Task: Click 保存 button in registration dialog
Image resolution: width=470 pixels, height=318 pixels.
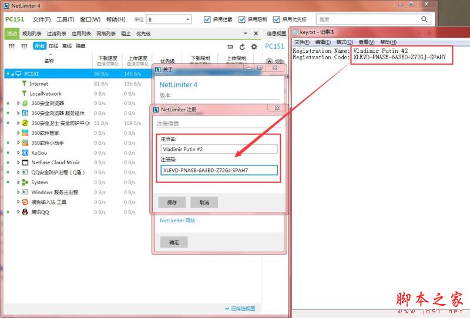Action: point(172,202)
